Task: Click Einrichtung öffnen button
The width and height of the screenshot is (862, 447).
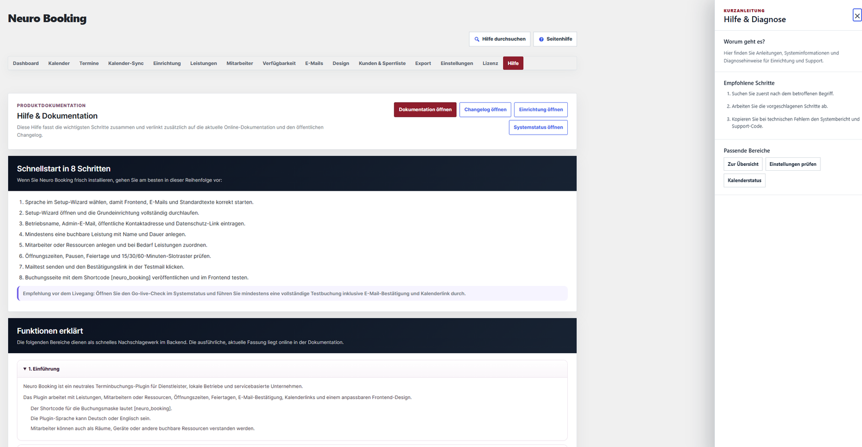Action: (541, 110)
